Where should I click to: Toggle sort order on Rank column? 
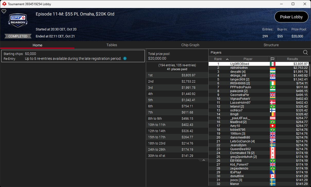pos(219,59)
